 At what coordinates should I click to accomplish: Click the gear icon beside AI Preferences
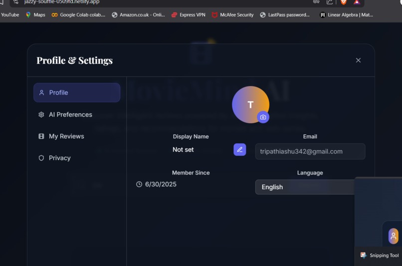pos(41,115)
